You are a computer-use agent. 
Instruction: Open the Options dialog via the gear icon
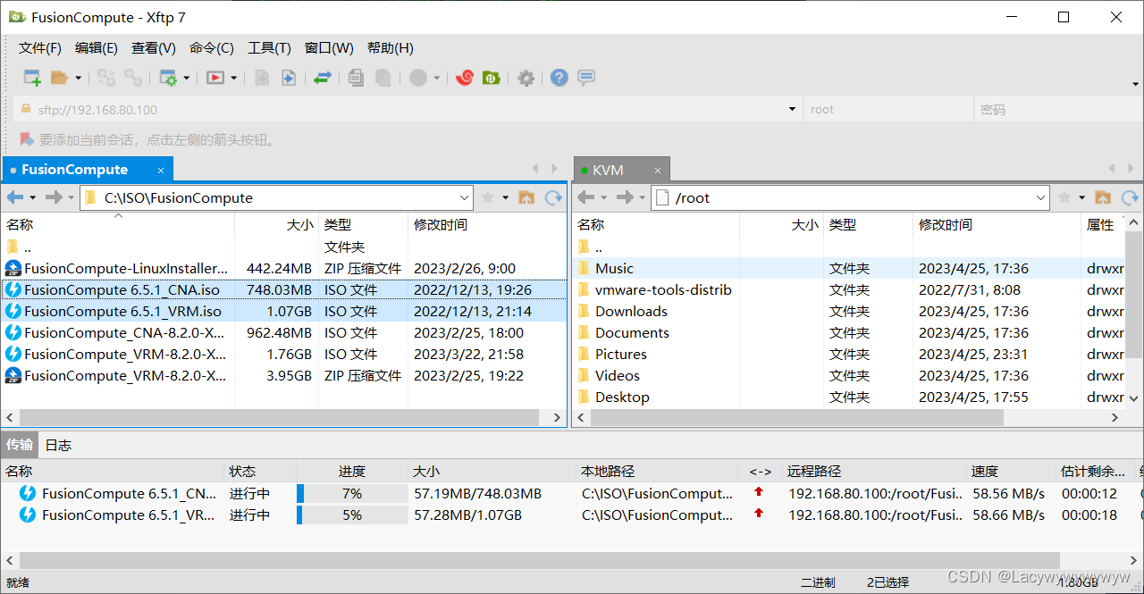(526, 78)
